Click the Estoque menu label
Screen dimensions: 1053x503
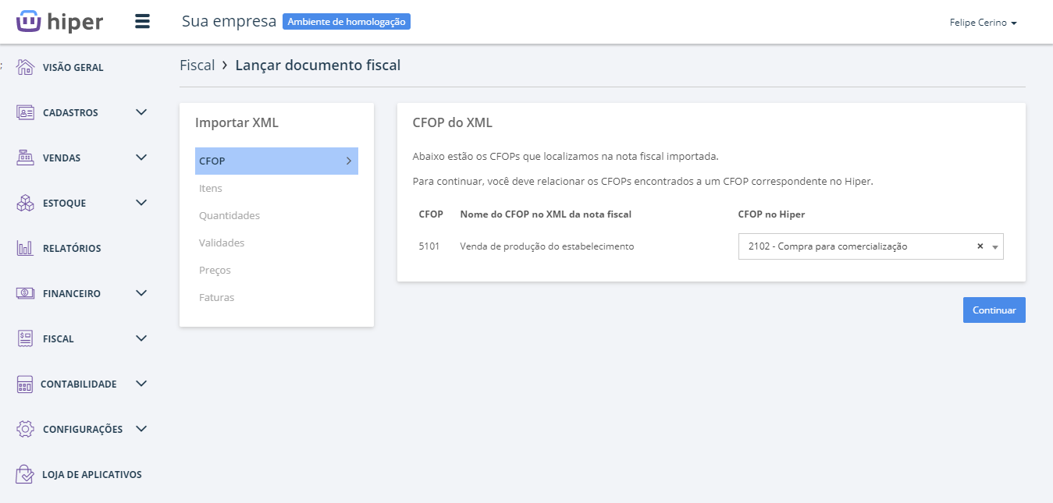tap(65, 204)
